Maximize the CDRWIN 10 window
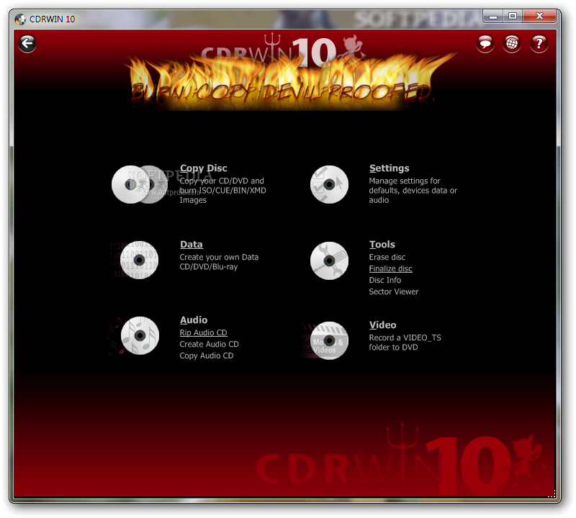576x518 pixels. [x=513, y=16]
